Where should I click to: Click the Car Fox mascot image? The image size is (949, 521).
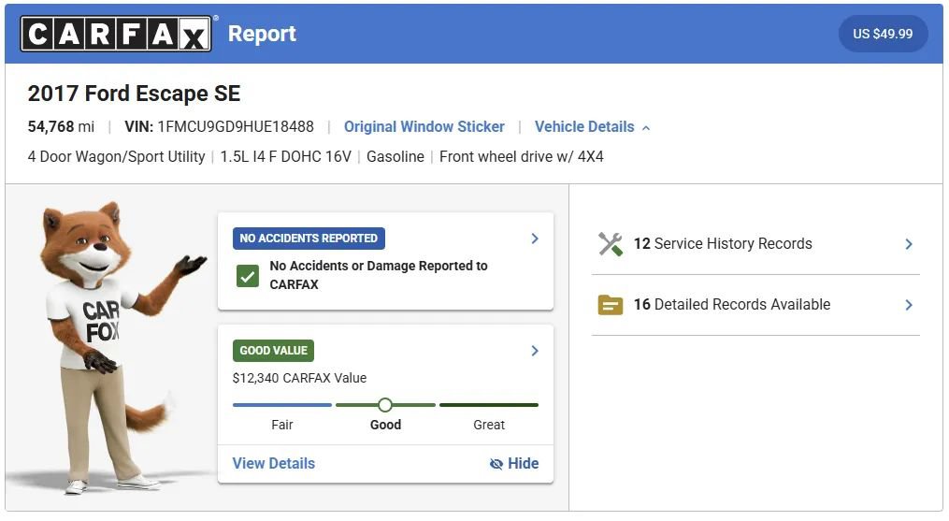pos(109,348)
